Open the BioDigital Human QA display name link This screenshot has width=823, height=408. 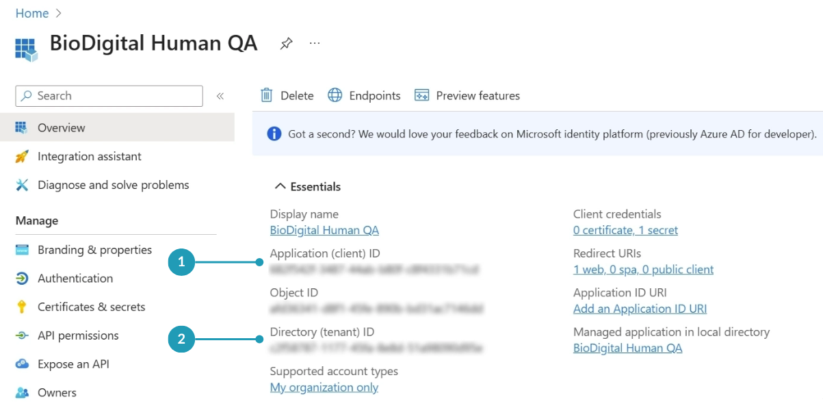click(324, 230)
